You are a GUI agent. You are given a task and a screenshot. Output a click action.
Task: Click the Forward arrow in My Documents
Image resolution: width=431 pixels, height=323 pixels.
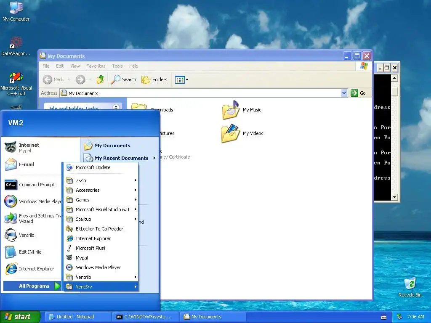80,79
